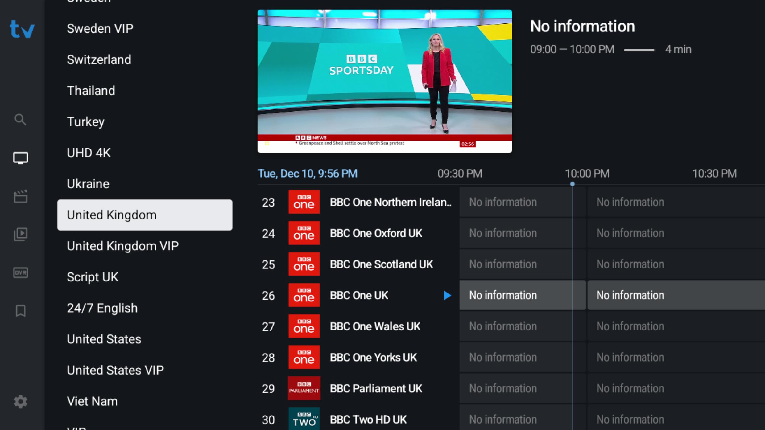This screenshot has height=430, width=765.
Task: Click the 10:30 PM timeline label
Action: pos(714,174)
